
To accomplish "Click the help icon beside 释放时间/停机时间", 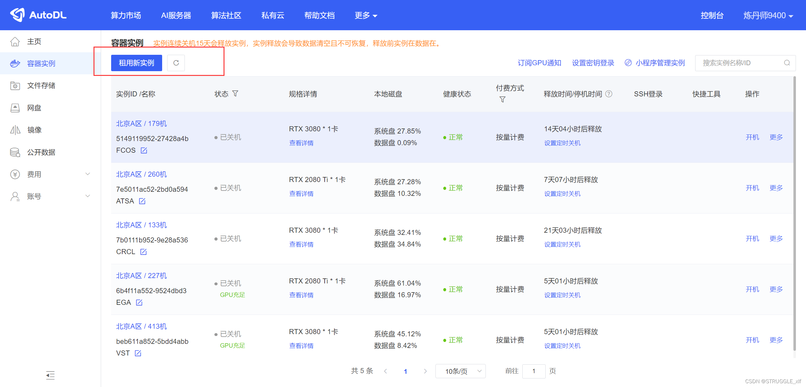I will pyautogui.click(x=609, y=94).
